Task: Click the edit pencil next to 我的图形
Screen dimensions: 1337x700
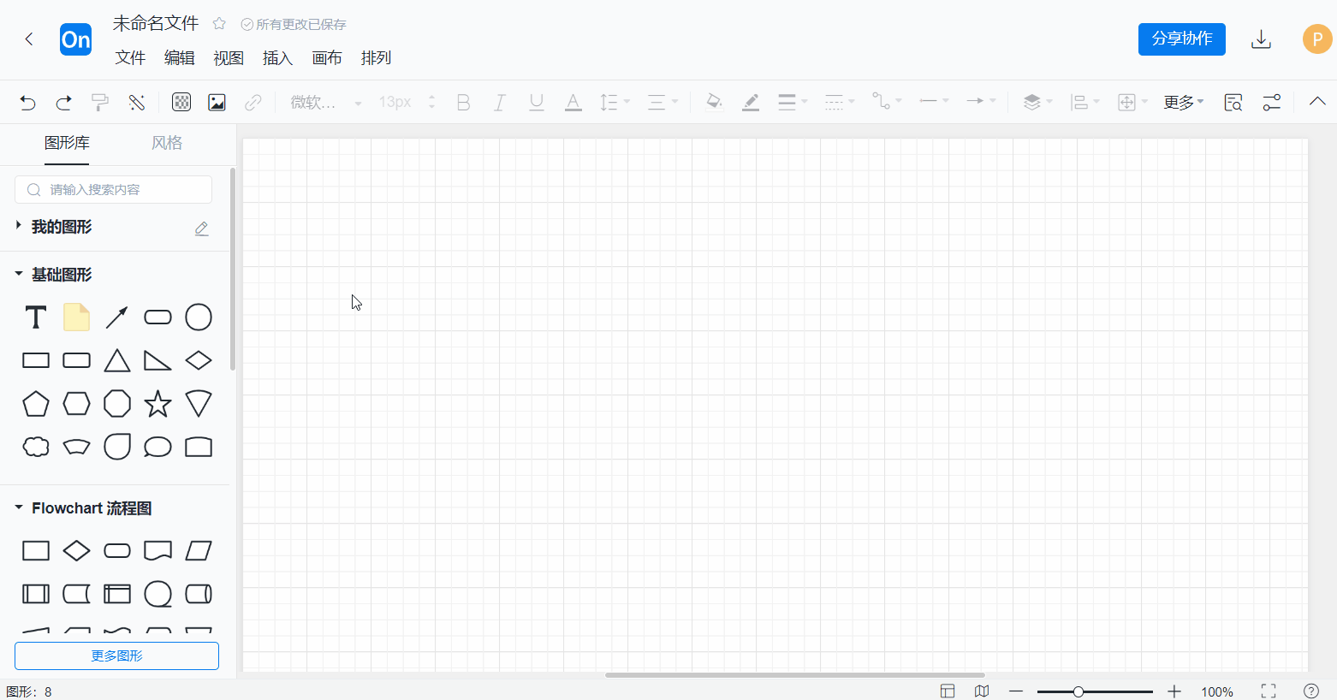Action: click(202, 228)
